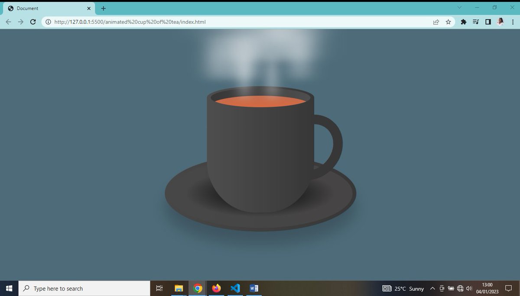Bookmark the page with the star icon
This screenshot has width=520, height=296.
(448, 22)
